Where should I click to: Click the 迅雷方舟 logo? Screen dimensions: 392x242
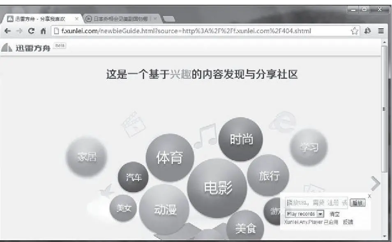coord(26,48)
